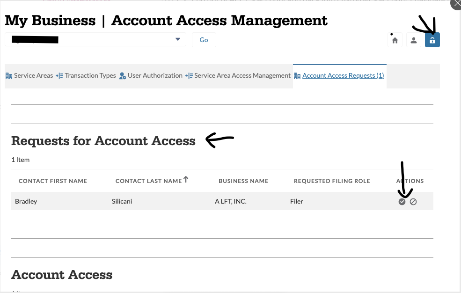Select the 'Bradley' first name cell
This screenshot has height=293, width=461.
coord(26,202)
